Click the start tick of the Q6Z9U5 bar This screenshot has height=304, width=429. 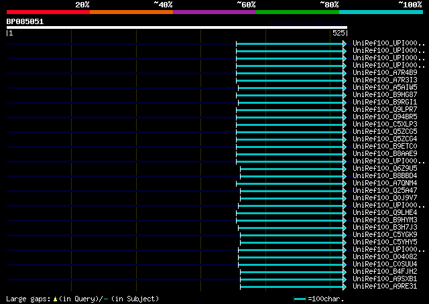pos(240,169)
